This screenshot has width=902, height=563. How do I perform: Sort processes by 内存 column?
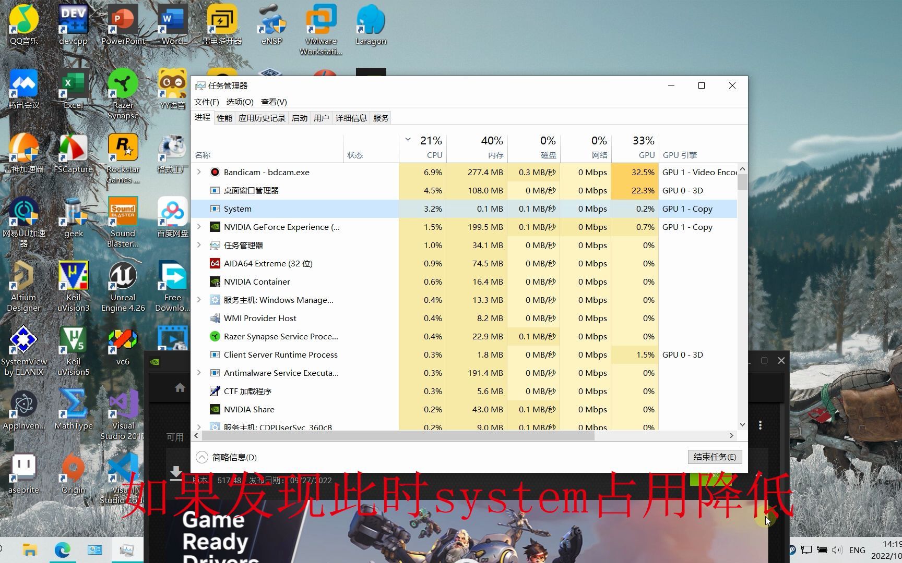coord(477,148)
